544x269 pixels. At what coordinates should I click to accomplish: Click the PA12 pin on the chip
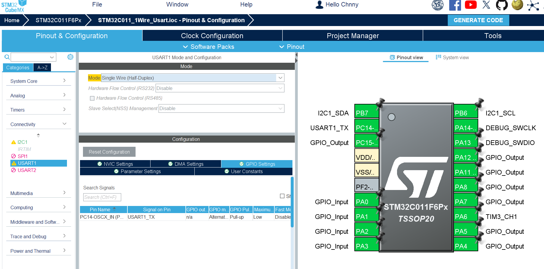(466, 156)
